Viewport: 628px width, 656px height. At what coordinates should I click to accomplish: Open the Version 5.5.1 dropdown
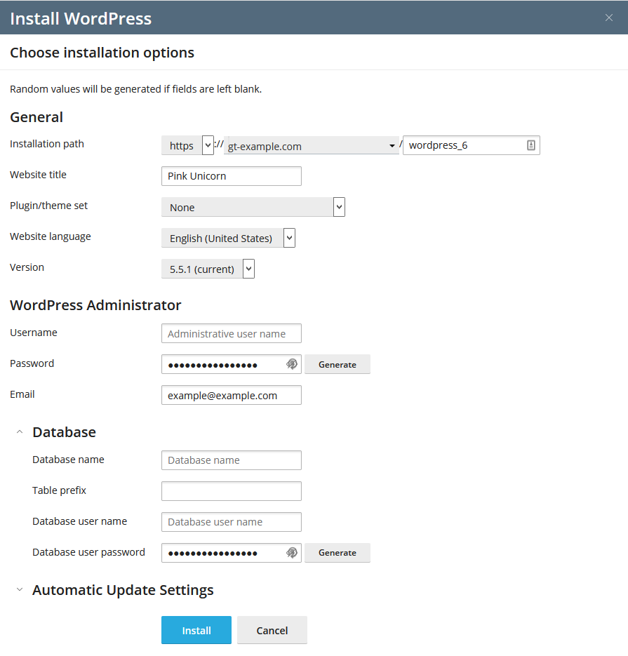[x=208, y=269]
